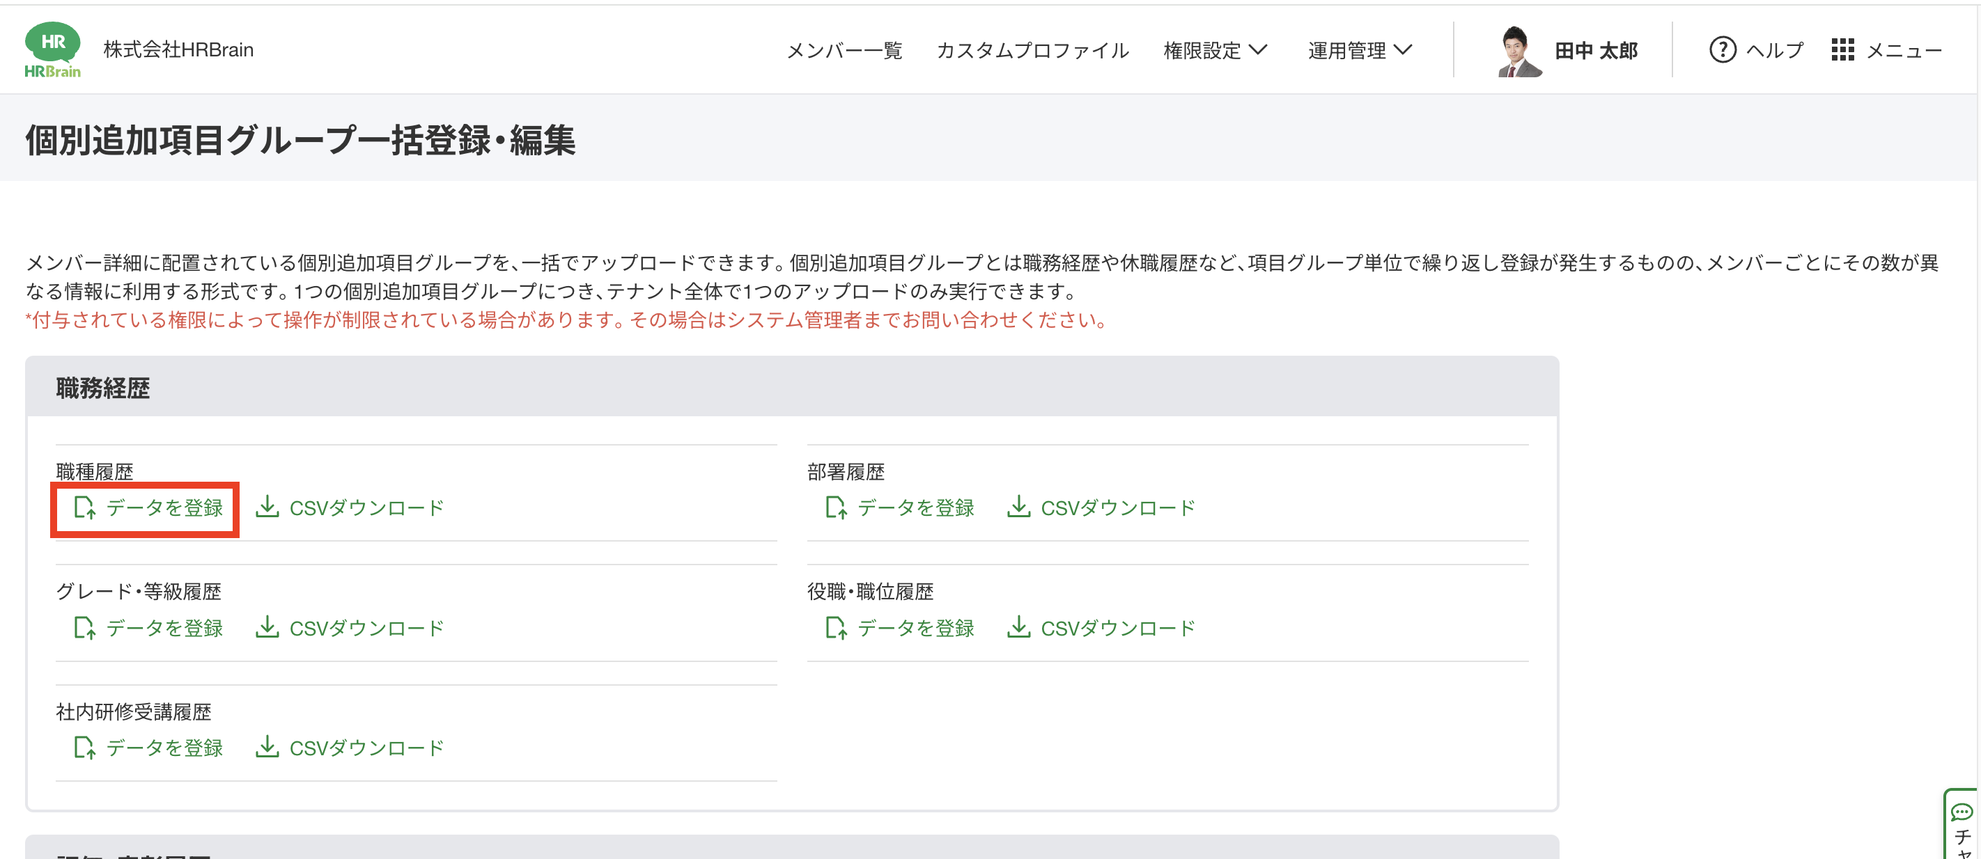Click CSVダウンロード under 社内研修受講履歴

(x=366, y=748)
